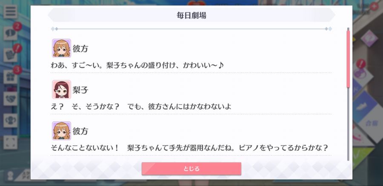This screenshot has height=186, width=383.
Task: Tap the second 彼方 avatar near bottom
Action: (62, 131)
